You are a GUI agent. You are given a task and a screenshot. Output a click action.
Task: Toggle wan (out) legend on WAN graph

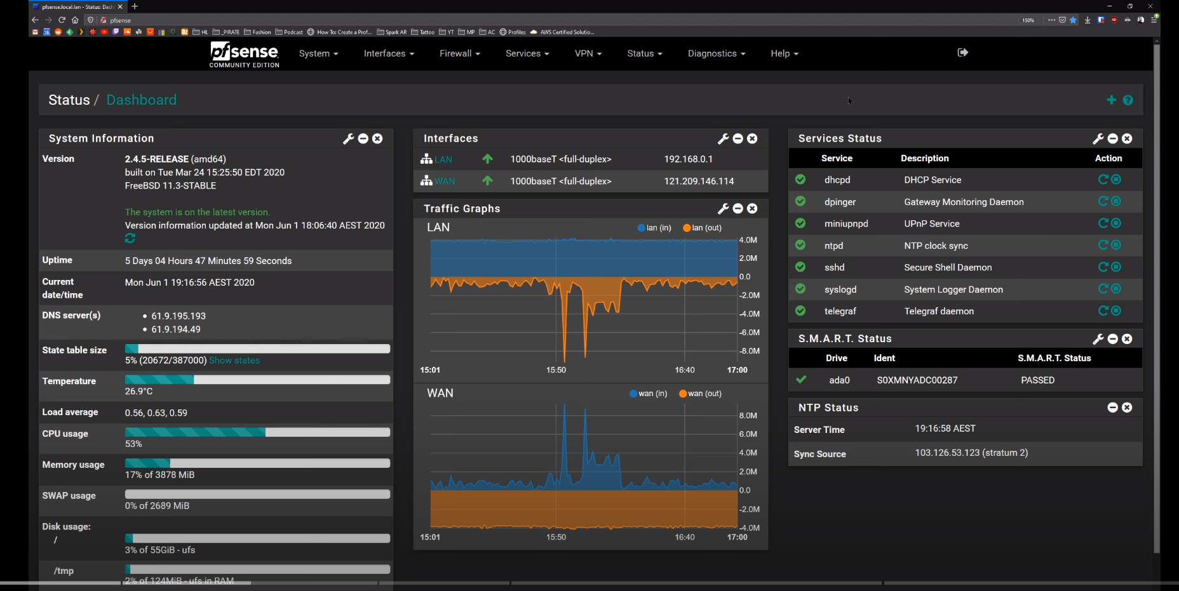pyautogui.click(x=701, y=394)
